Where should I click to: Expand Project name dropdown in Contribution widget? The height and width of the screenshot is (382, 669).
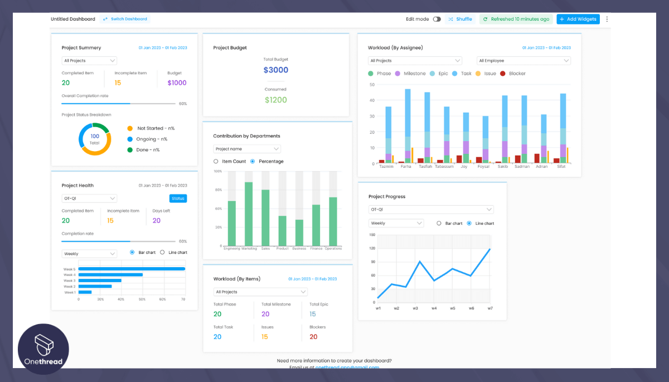click(x=247, y=149)
